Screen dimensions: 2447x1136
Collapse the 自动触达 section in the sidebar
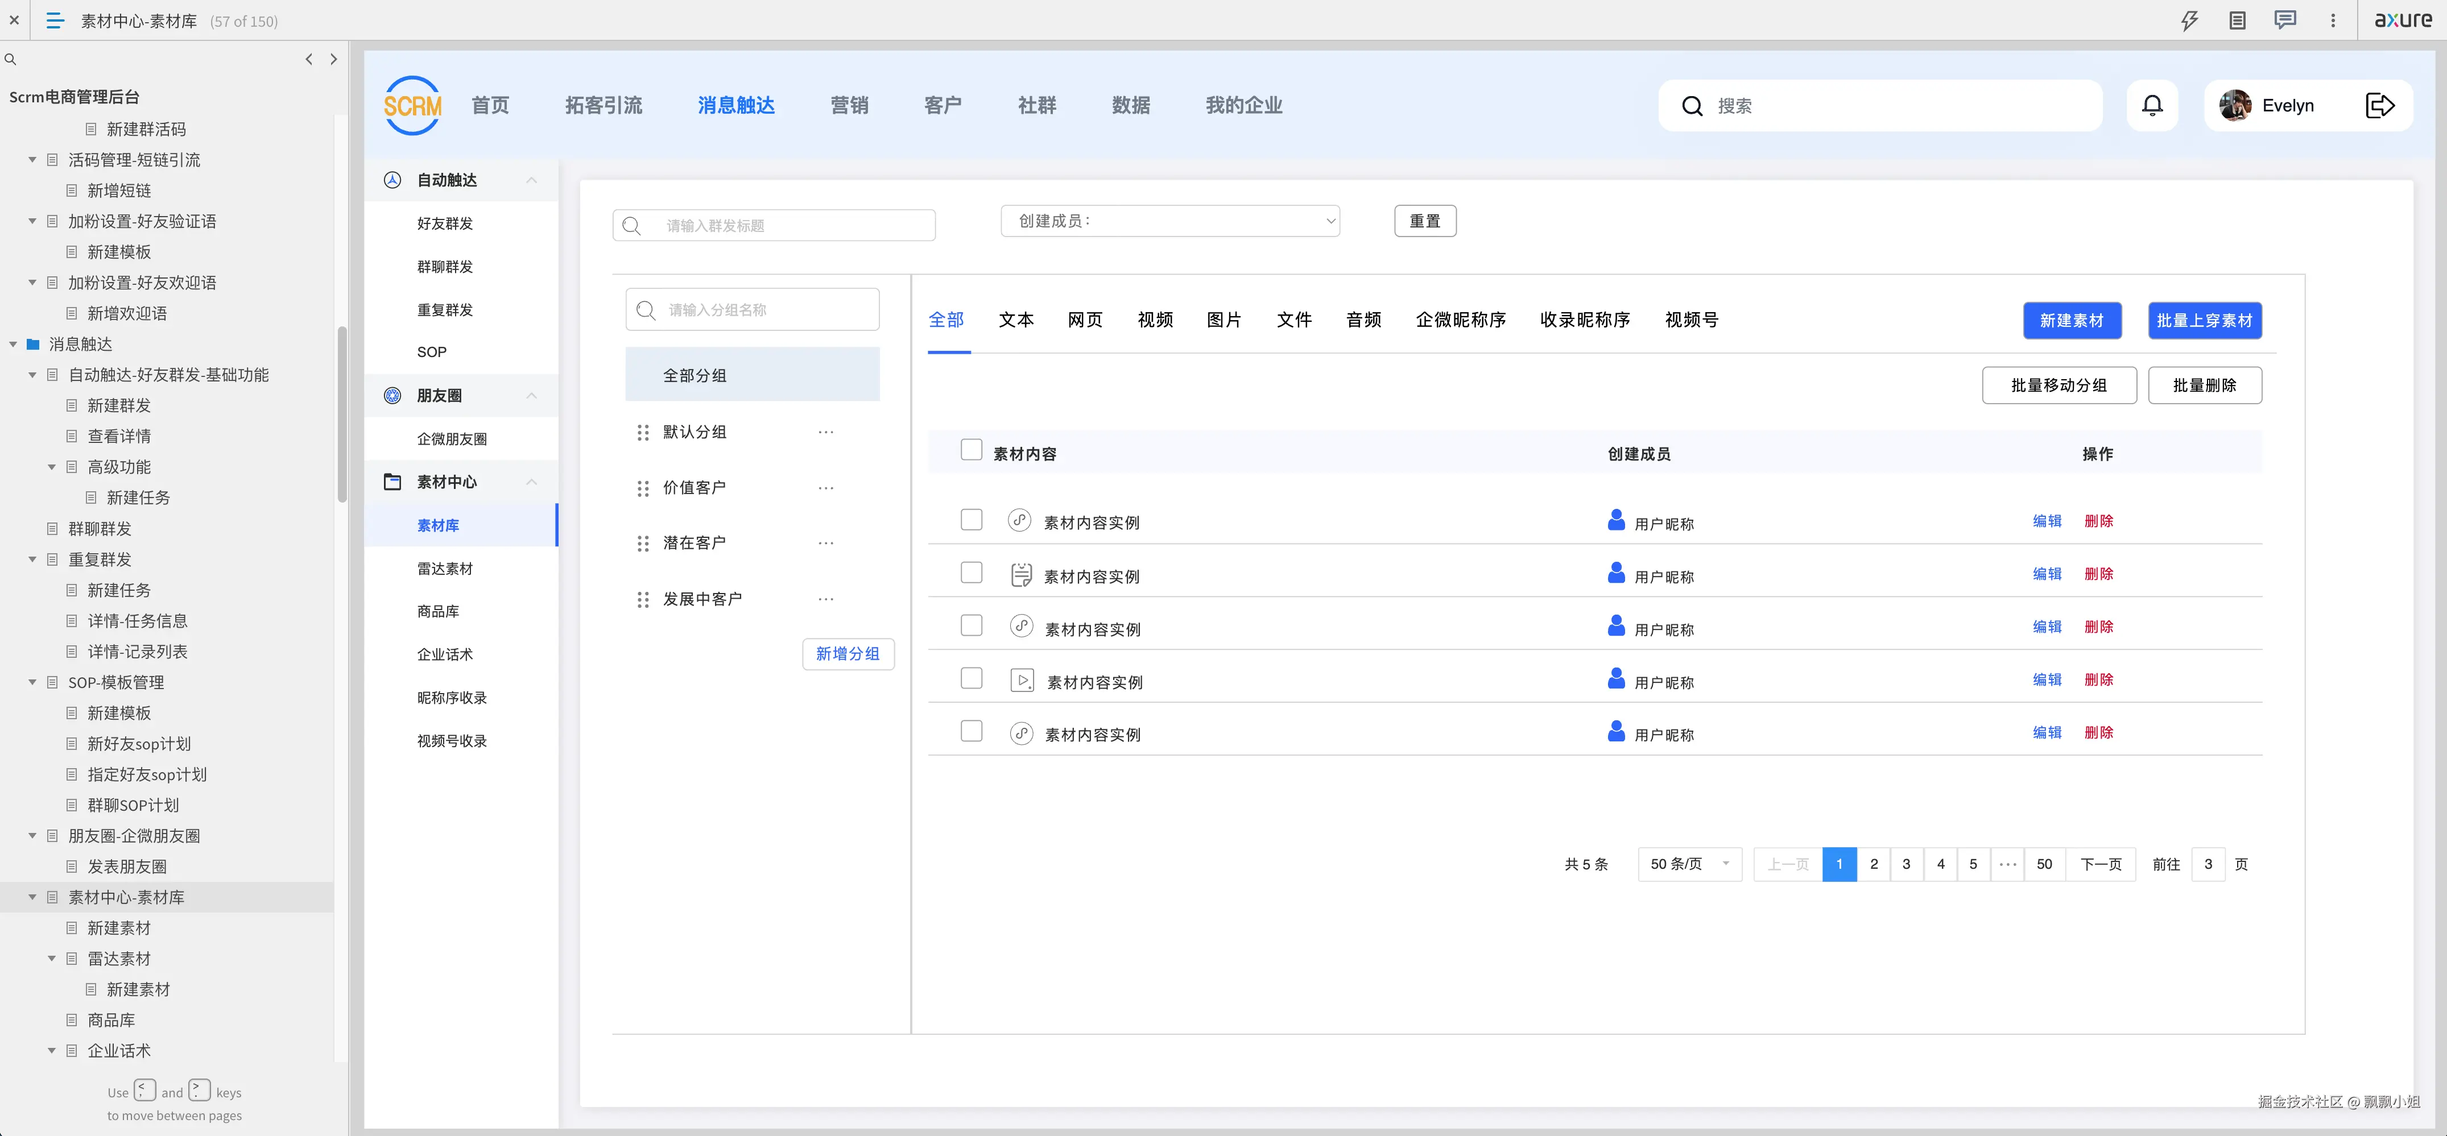click(532, 180)
